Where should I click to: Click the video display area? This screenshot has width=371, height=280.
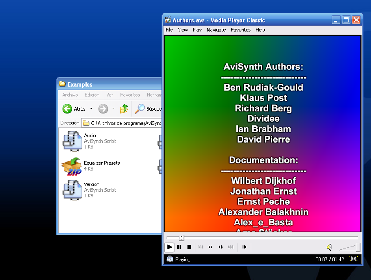coord(263,133)
